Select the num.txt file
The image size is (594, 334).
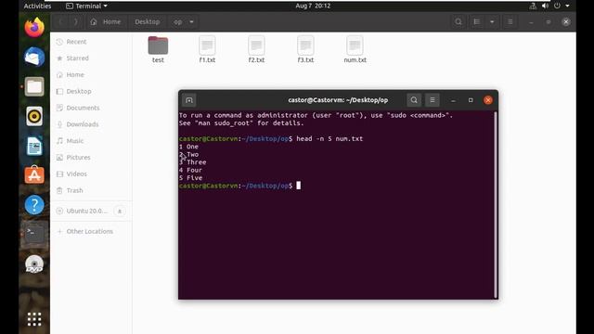pos(355,49)
